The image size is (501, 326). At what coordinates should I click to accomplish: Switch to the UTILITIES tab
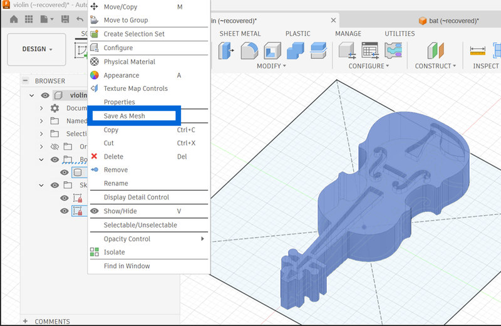[400, 34]
